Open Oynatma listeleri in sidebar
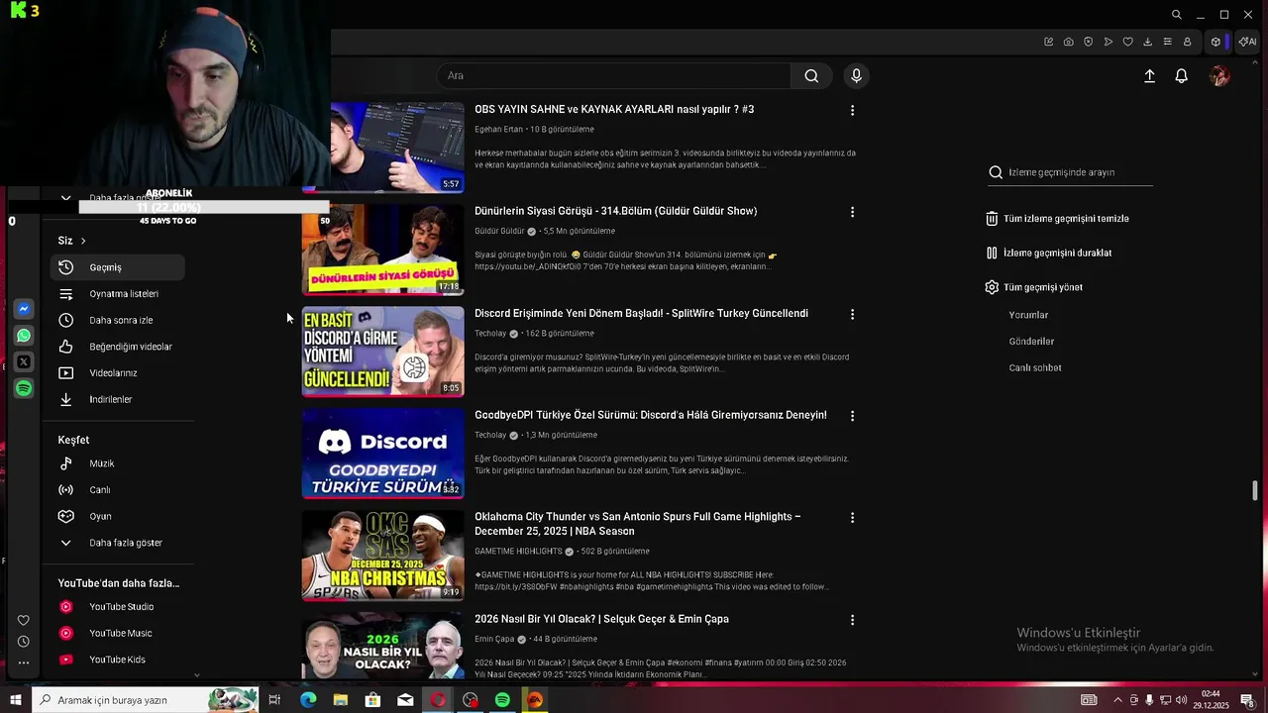1268x713 pixels. pyautogui.click(x=117, y=294)
